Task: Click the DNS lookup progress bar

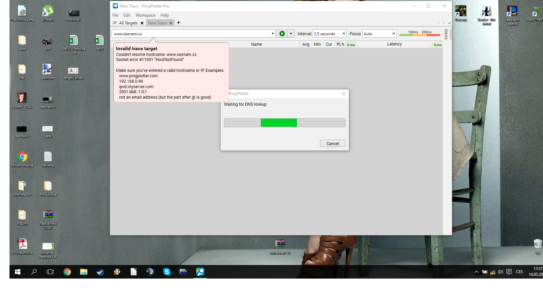Action: point(285,123)
